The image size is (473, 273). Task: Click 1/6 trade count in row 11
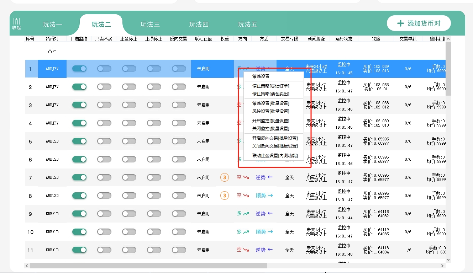click(408, 250)
